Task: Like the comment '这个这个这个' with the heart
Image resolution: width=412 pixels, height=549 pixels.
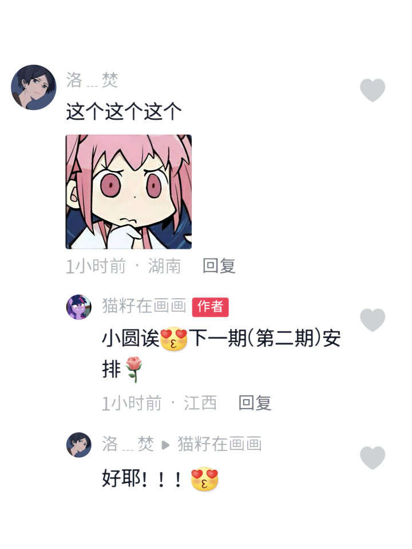Action: tap(373, 90)
